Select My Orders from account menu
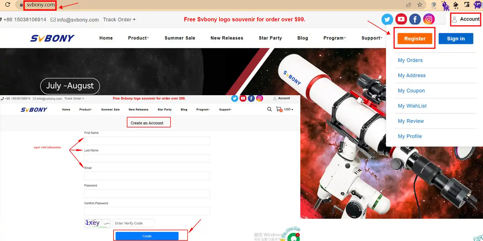483x241 pixels. coord(410,60)
